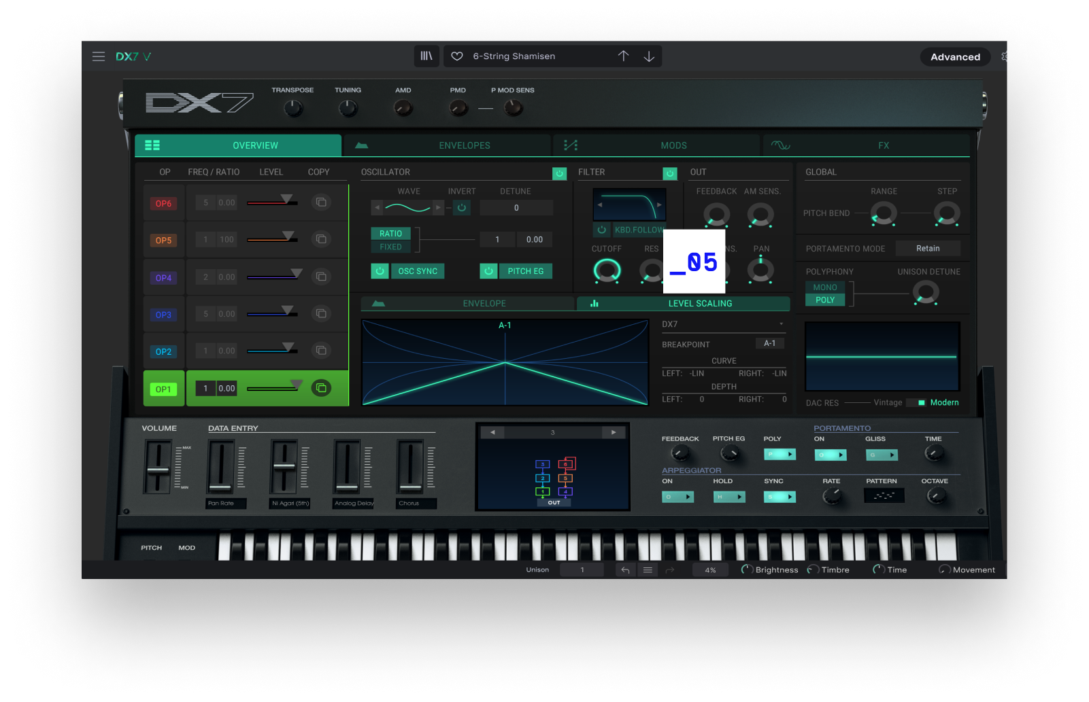The image size is (1089, 702).
Task: Load previous preset with up arrow
Action: 623,56
